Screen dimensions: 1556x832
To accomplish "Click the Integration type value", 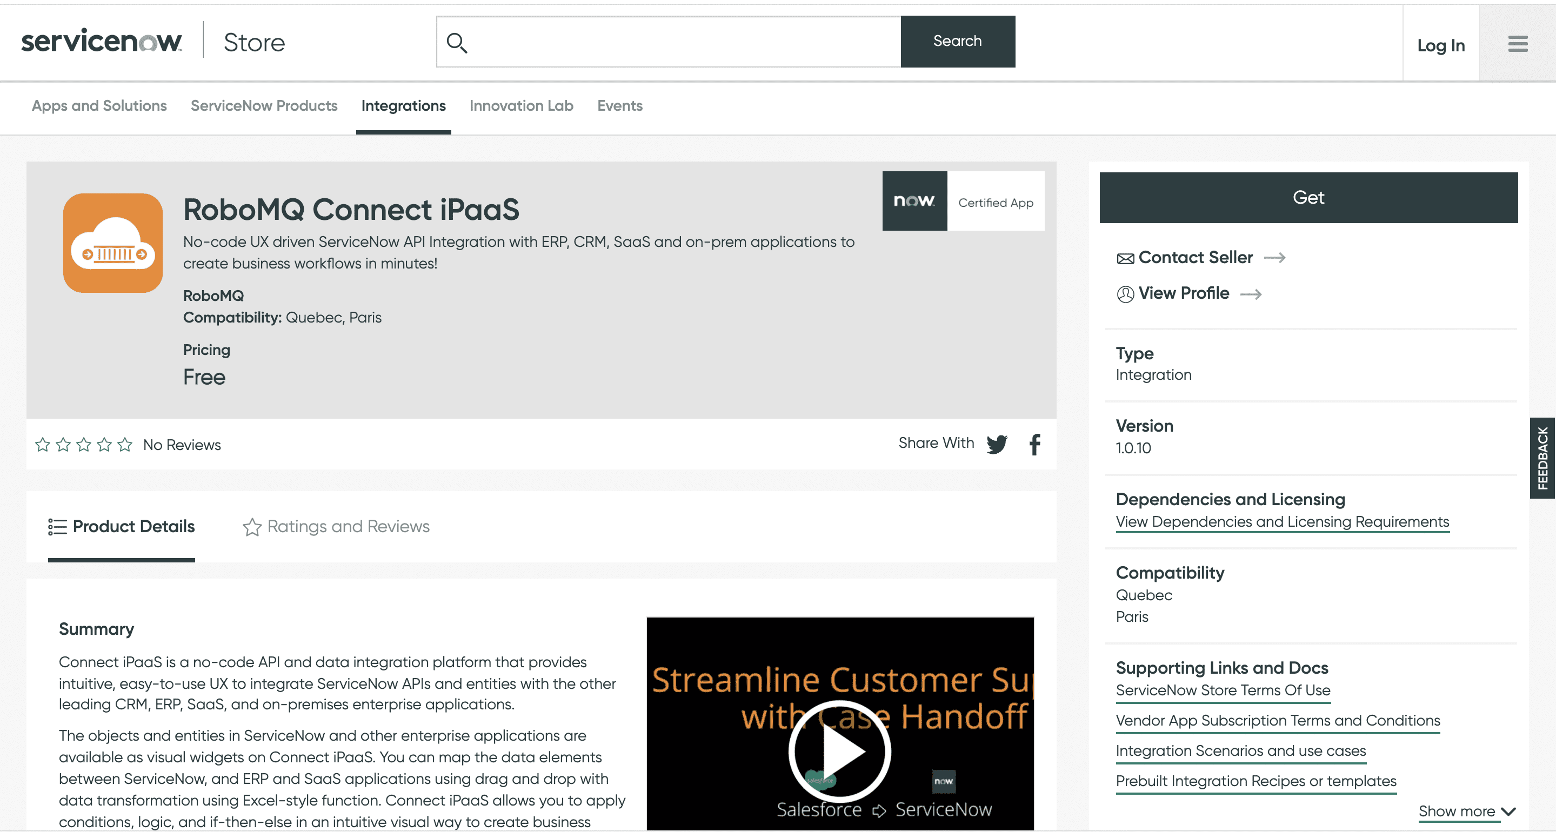I will tap(1154, 375).
